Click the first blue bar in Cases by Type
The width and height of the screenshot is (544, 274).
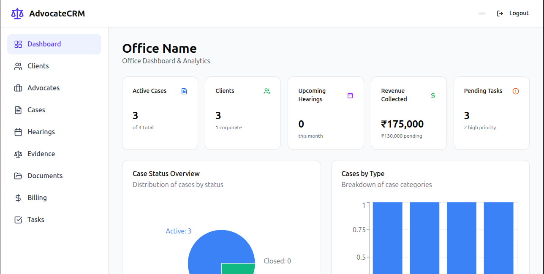(387, 238)
